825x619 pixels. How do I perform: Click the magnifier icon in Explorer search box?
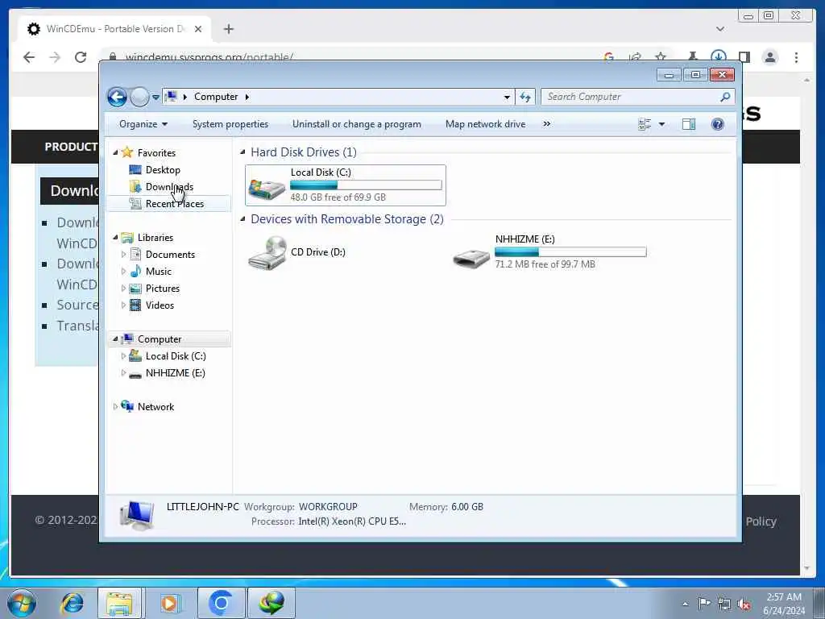(x=725, y=97)
